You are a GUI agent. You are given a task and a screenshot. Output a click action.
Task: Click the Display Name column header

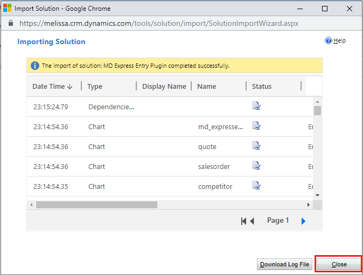point(164,86)
